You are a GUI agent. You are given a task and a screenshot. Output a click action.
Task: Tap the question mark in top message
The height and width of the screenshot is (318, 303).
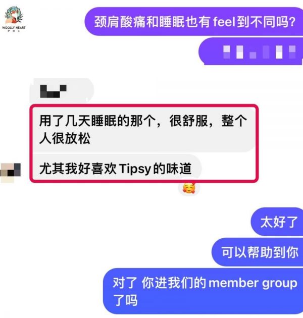point(292,22)
